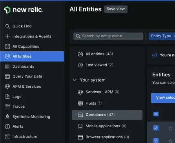Viewport: 175px width, 143px height.
Task: Click the Services - APM globe icon
Action: pyautogui.click(x=80, y=92)
